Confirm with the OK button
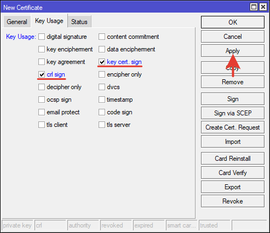 233,22
